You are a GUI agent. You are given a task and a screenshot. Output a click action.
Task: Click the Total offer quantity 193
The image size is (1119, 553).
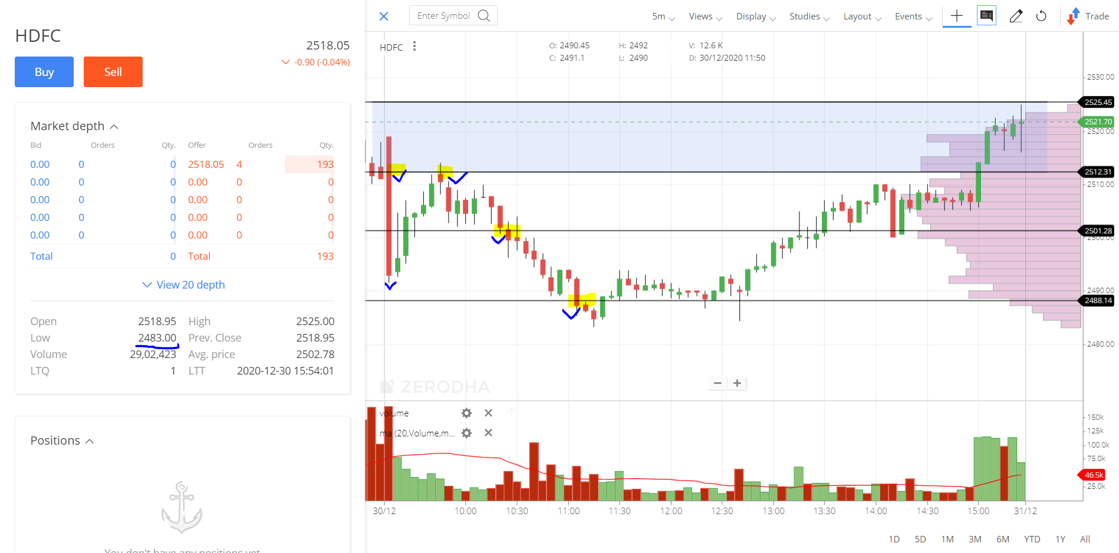point(325,256)
